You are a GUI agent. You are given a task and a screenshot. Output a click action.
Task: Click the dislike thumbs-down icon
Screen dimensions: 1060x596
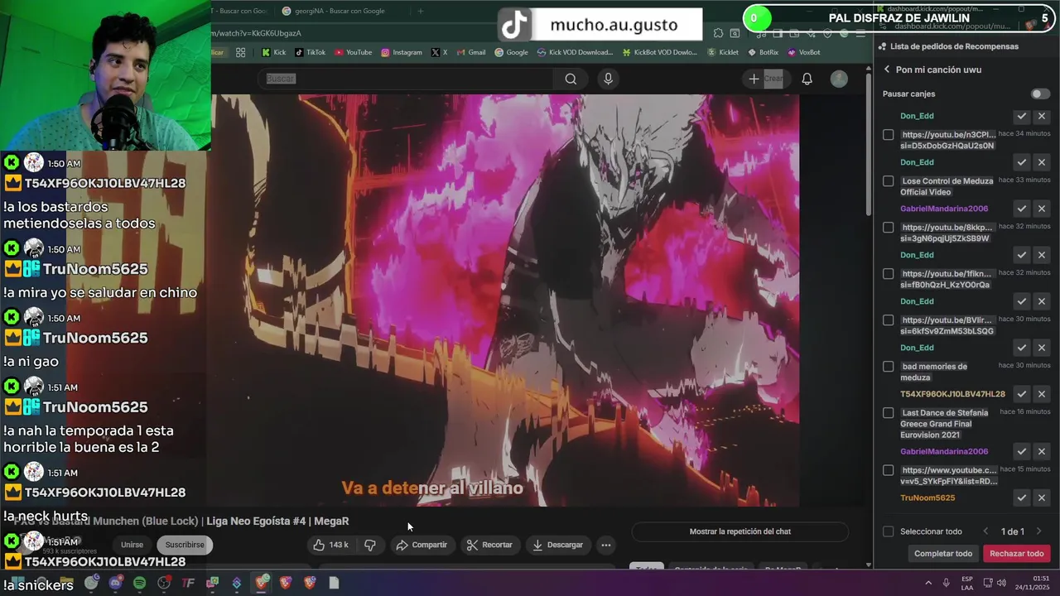point(370,545)
